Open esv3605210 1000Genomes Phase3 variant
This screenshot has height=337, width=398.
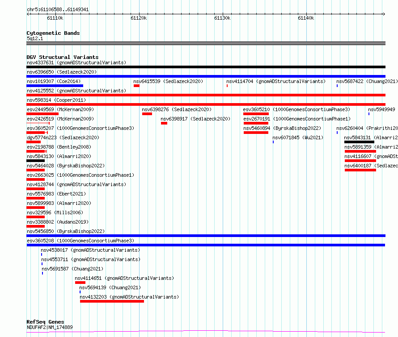(296, 109)
